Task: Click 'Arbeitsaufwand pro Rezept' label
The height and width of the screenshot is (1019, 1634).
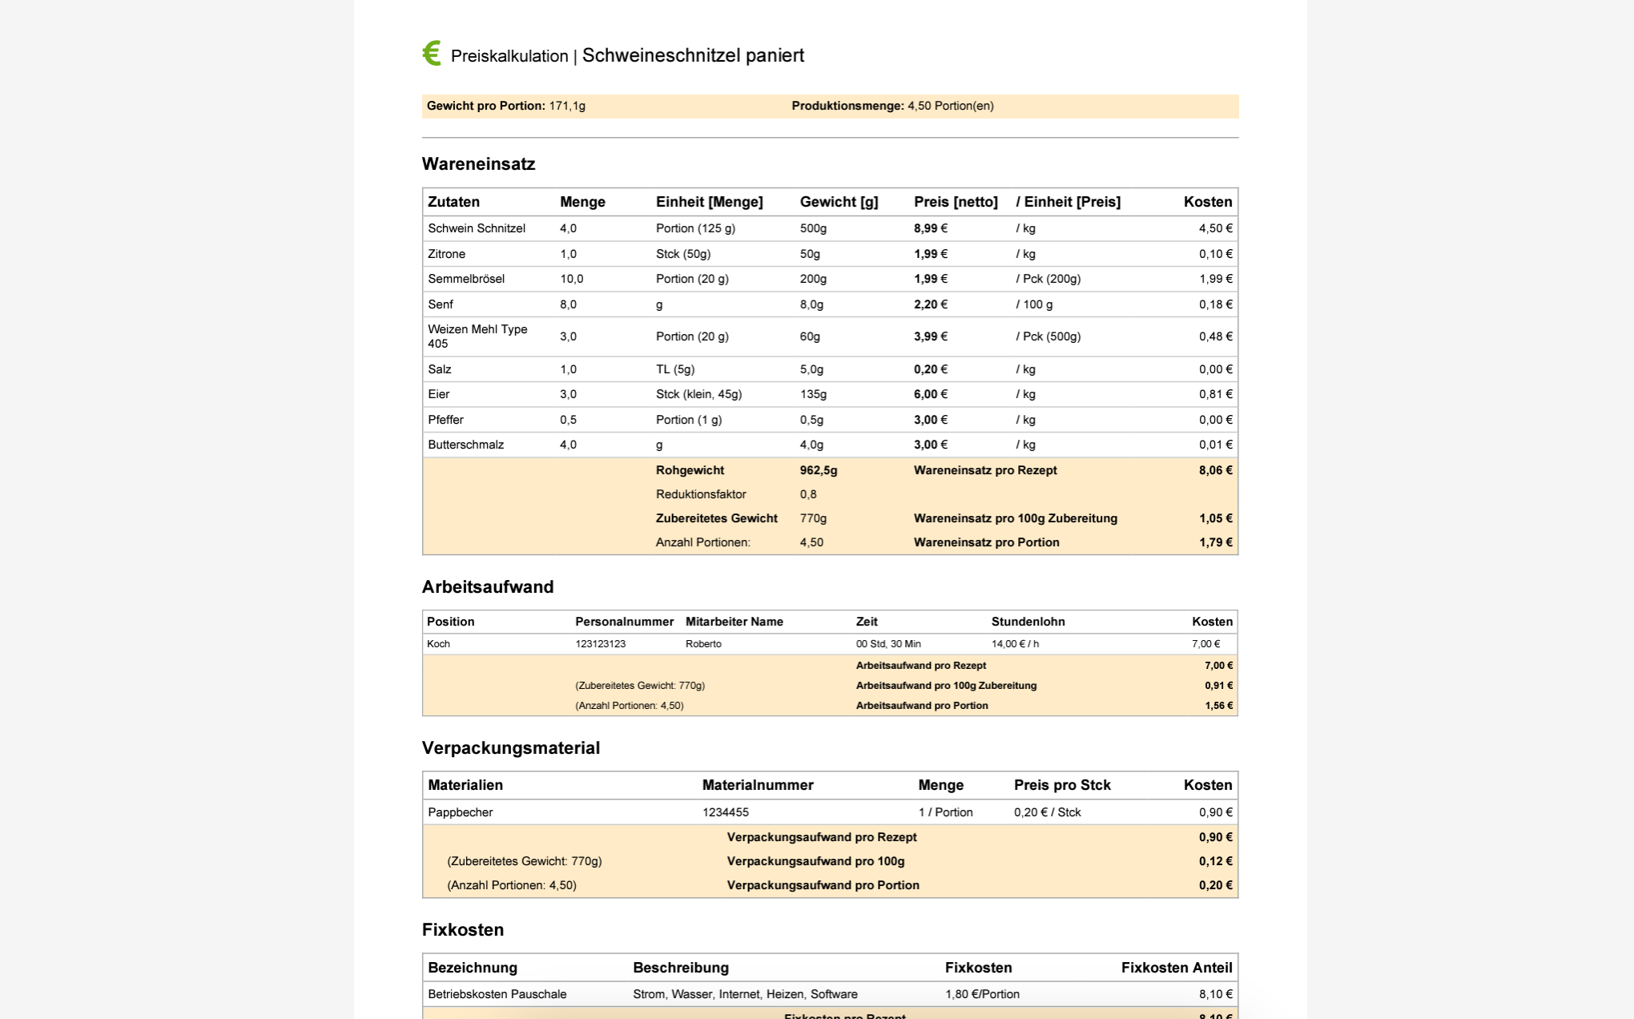Action: point(921,666)
